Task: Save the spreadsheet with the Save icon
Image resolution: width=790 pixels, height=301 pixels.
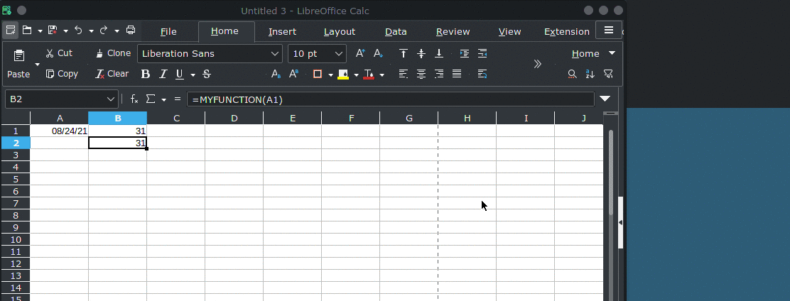Action: [53, 31]
